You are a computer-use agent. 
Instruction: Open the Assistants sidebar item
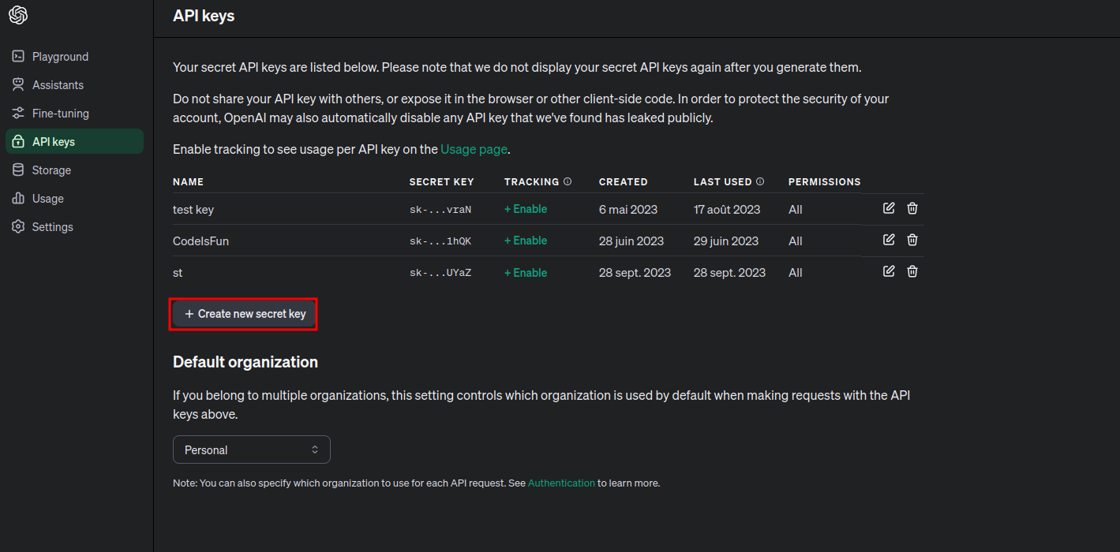pyautogui.click(x=58, y=85)
